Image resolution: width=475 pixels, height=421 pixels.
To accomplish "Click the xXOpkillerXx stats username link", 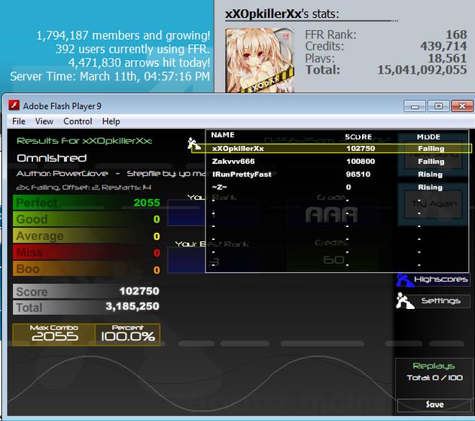I will 263,14.
